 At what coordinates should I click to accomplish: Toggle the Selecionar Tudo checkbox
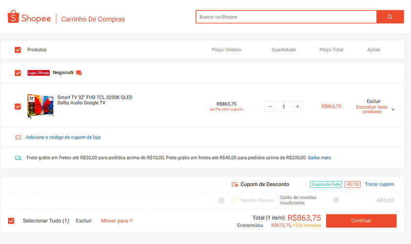click(x=11, y=221)
